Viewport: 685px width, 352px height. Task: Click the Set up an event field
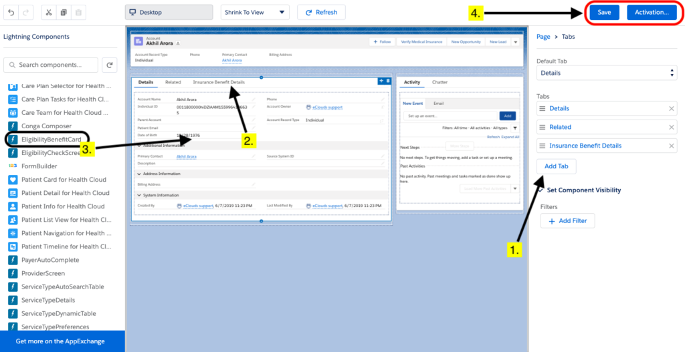click(x=450, y=116)
